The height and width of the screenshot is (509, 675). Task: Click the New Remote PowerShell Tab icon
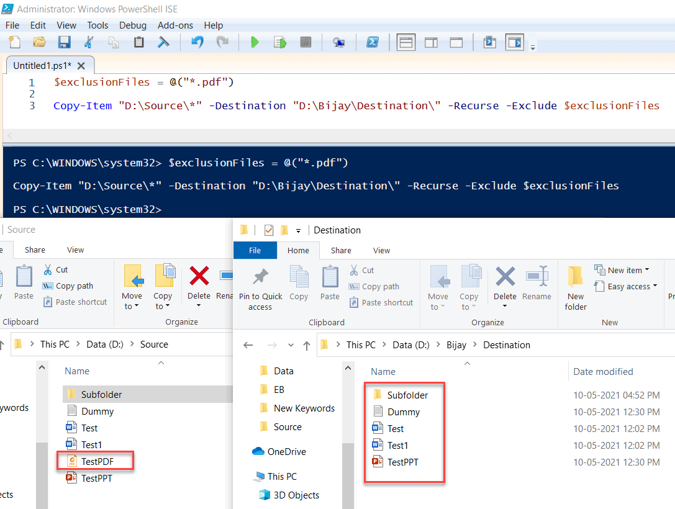(339, 42)
